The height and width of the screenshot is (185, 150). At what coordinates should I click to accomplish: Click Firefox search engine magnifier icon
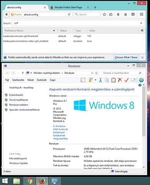(77, 14)
